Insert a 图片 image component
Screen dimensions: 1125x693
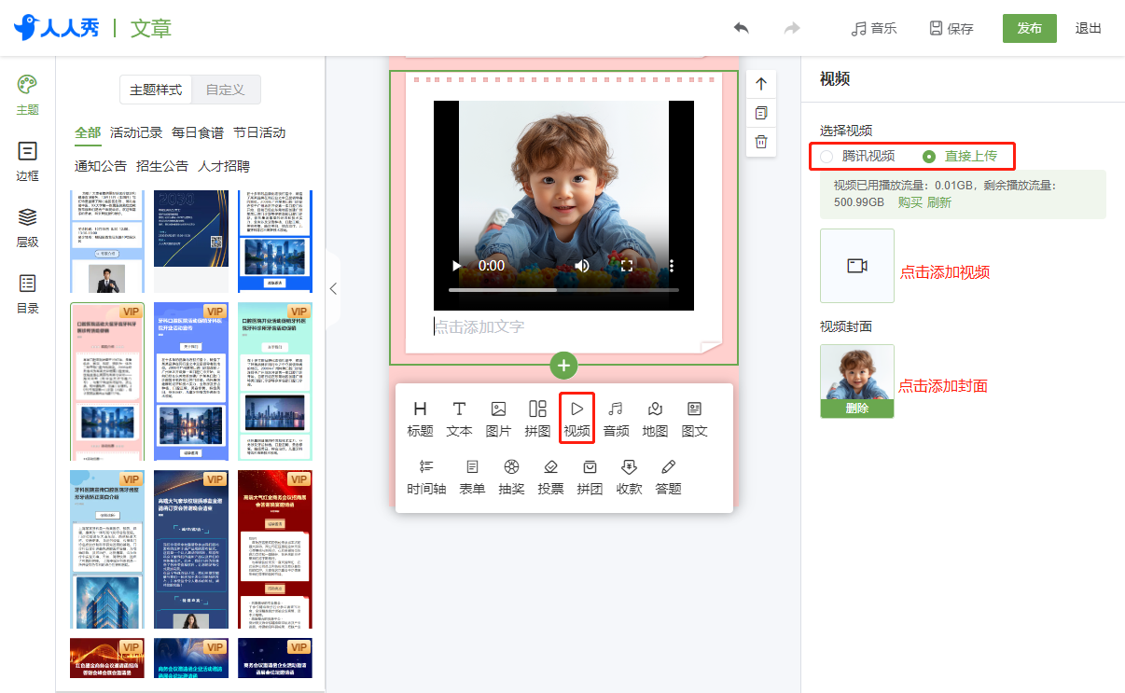(x=499, y=419)
